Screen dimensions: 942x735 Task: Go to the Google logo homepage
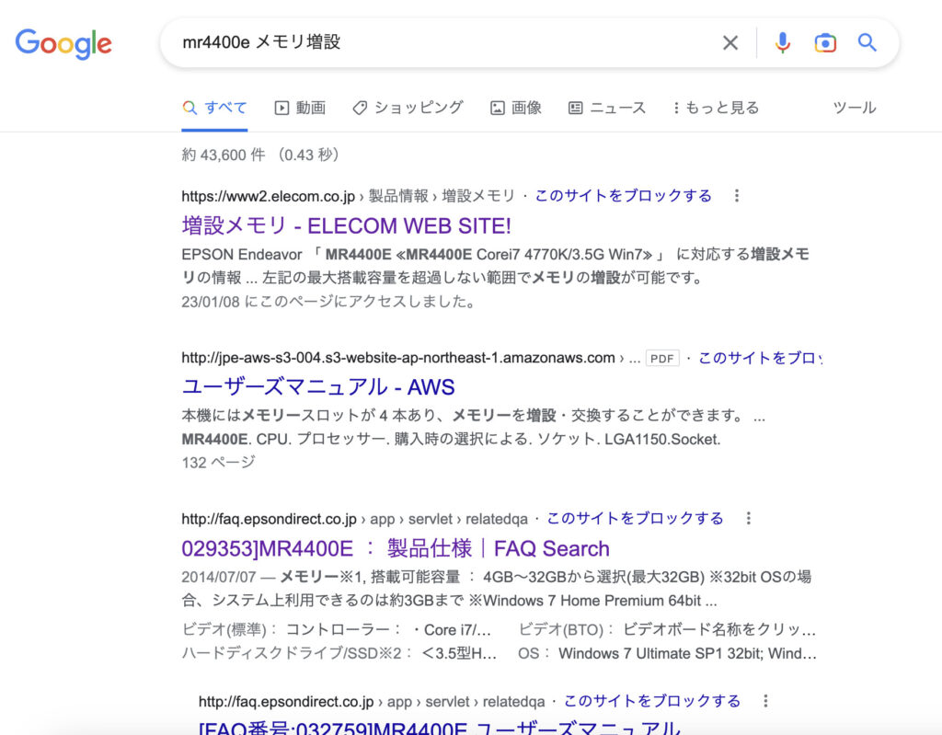tap(63, 43)
